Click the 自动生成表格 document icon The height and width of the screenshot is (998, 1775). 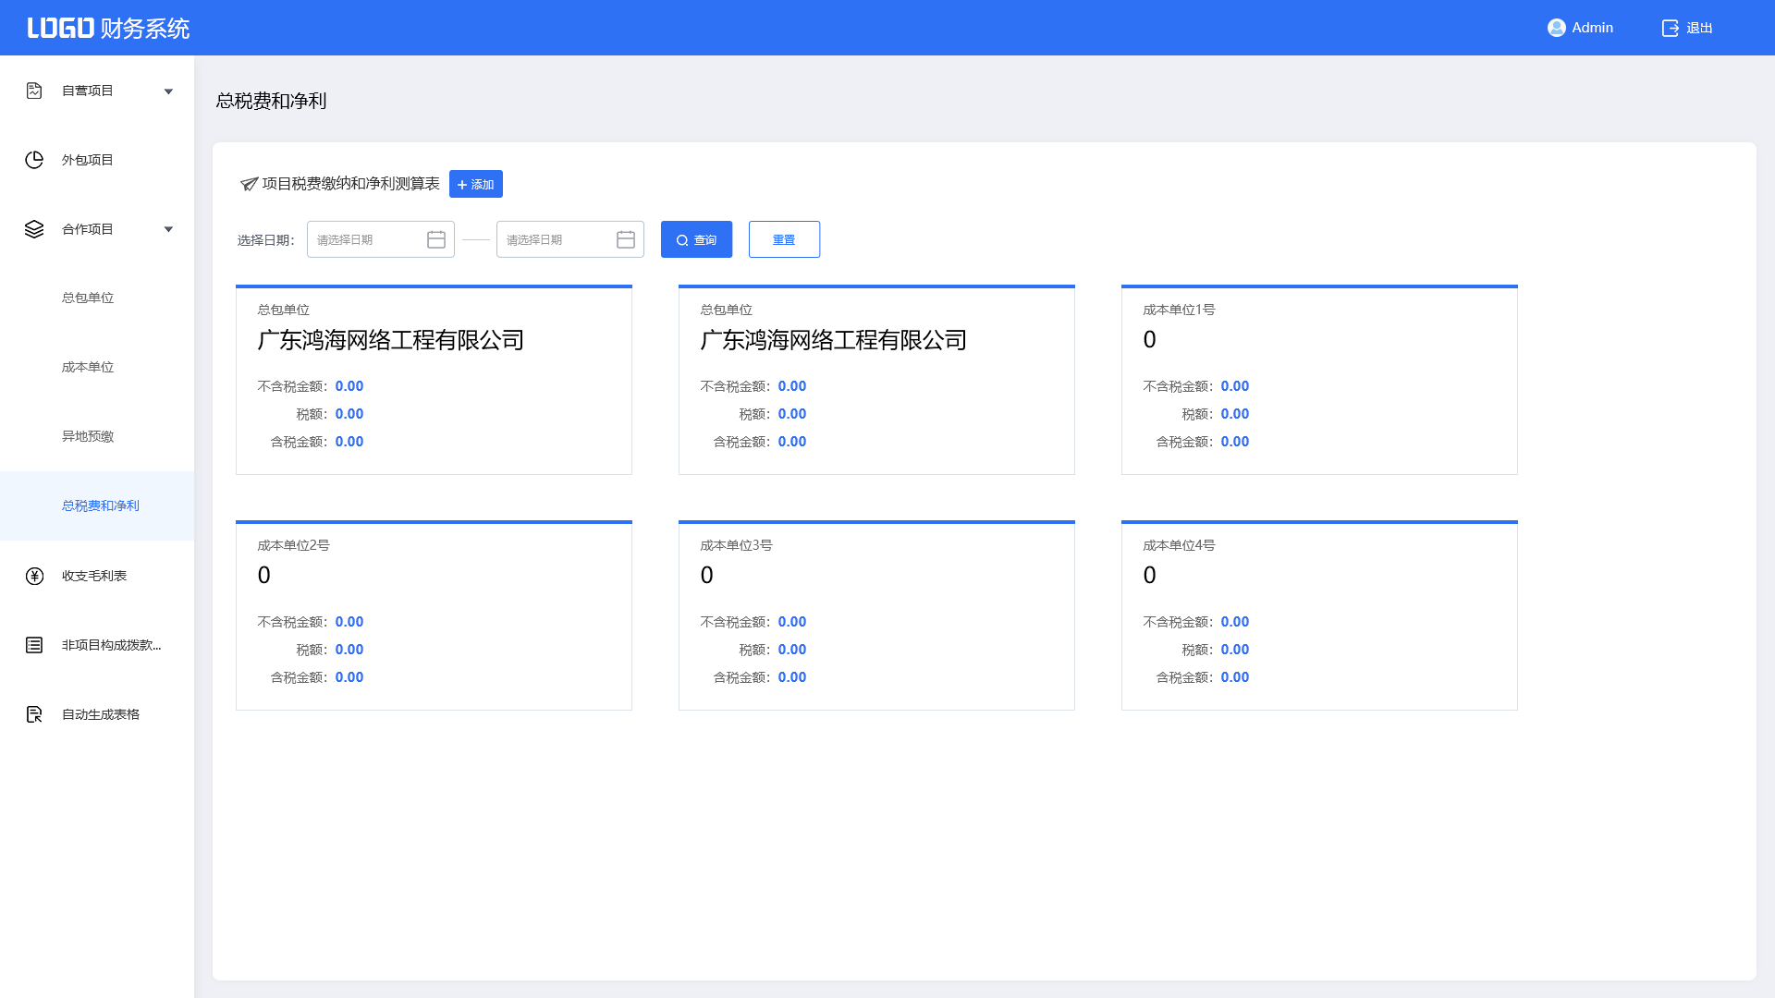pyautogui.click(x=34, y=714)
